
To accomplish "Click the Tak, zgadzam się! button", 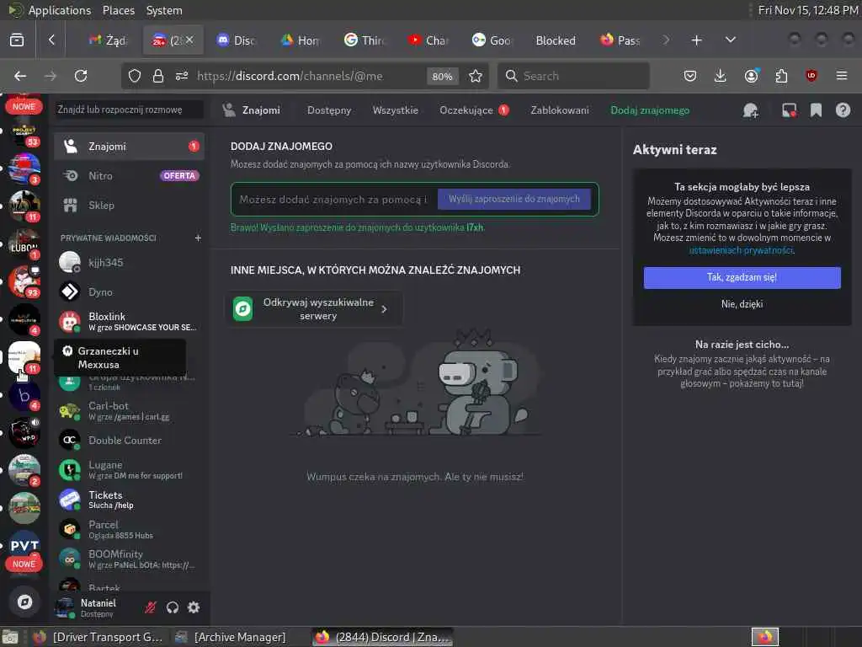I will pyautogui.click(x=742, y=277).
